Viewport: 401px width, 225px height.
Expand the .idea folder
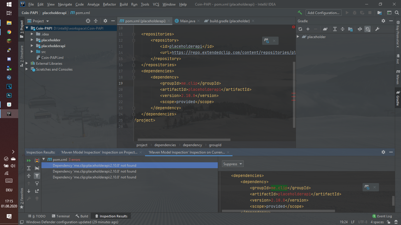pyautogui.click(x=32, y=34)
